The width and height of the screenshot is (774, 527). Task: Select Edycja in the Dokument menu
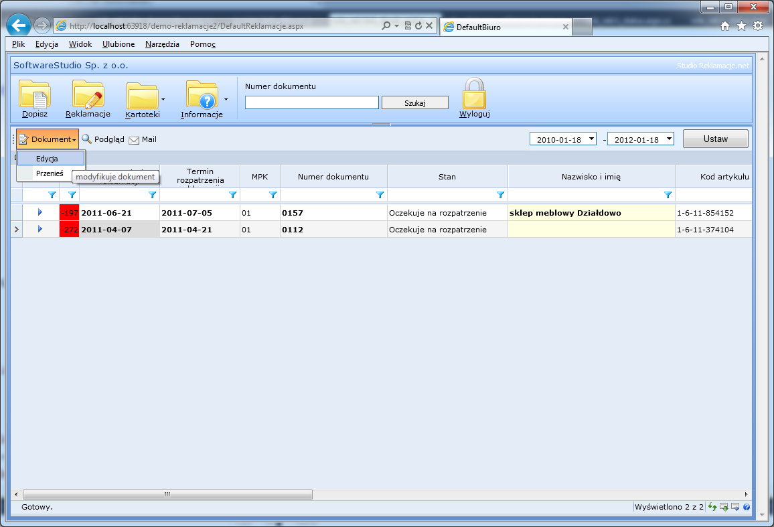tap(51, 159)
